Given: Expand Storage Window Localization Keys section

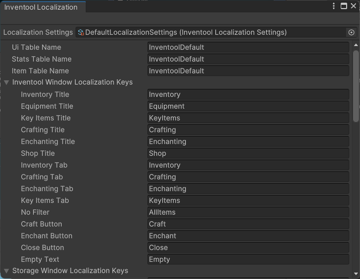Looking at the screenshot, I should point(6,271).
